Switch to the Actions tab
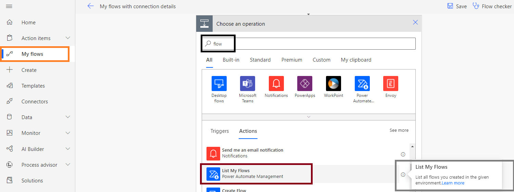Screen dimensions: 514x192 (248, 131)
